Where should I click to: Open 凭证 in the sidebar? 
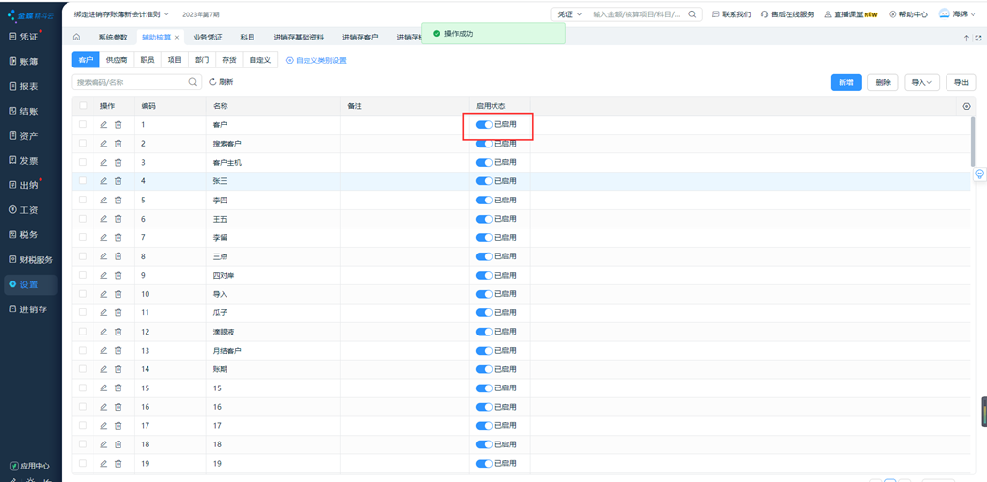(x=23, y=38)
